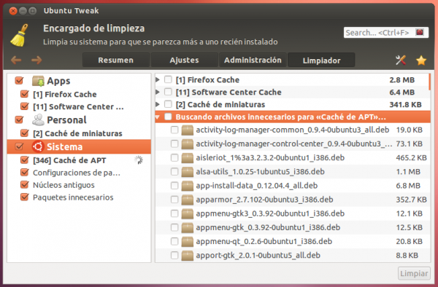Check Caché de miniaturas row in results
This screenshot has width=438, height=287.
(168, 104)
